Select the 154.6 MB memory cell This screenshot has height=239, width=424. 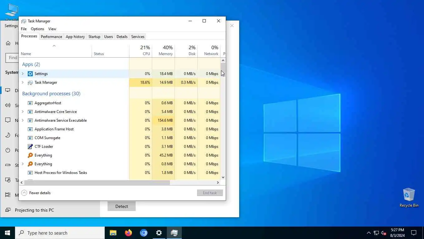(163, 120)
